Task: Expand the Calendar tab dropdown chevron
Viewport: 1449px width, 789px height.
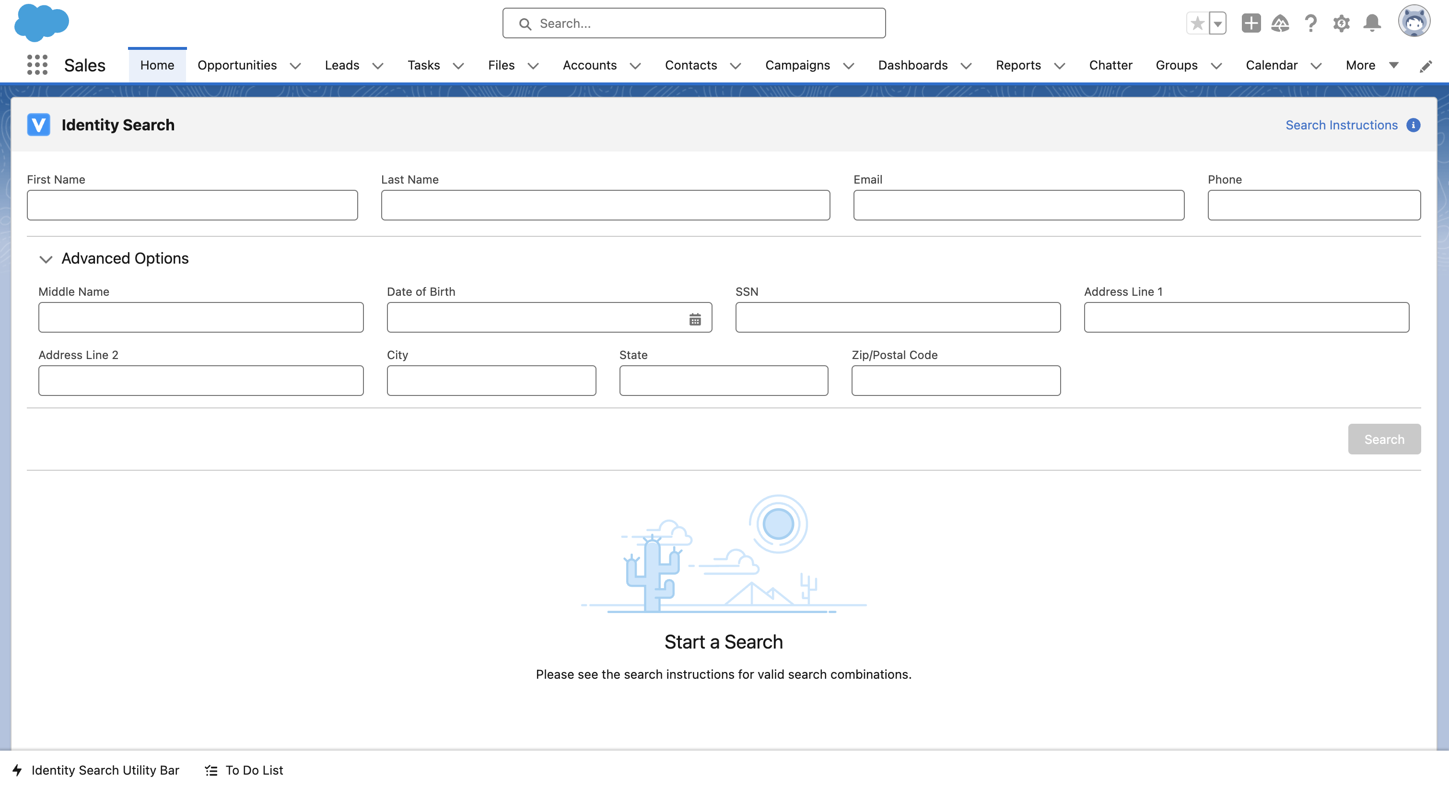Action: coord(1316,66)
